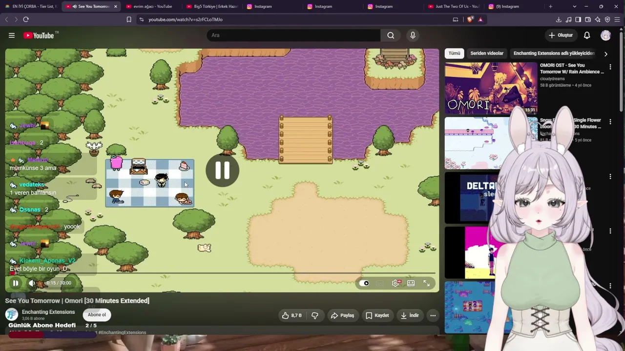Switch to the Just The Two Of Us tab
The image size is (625, 351).
click(x=454, y=6)
